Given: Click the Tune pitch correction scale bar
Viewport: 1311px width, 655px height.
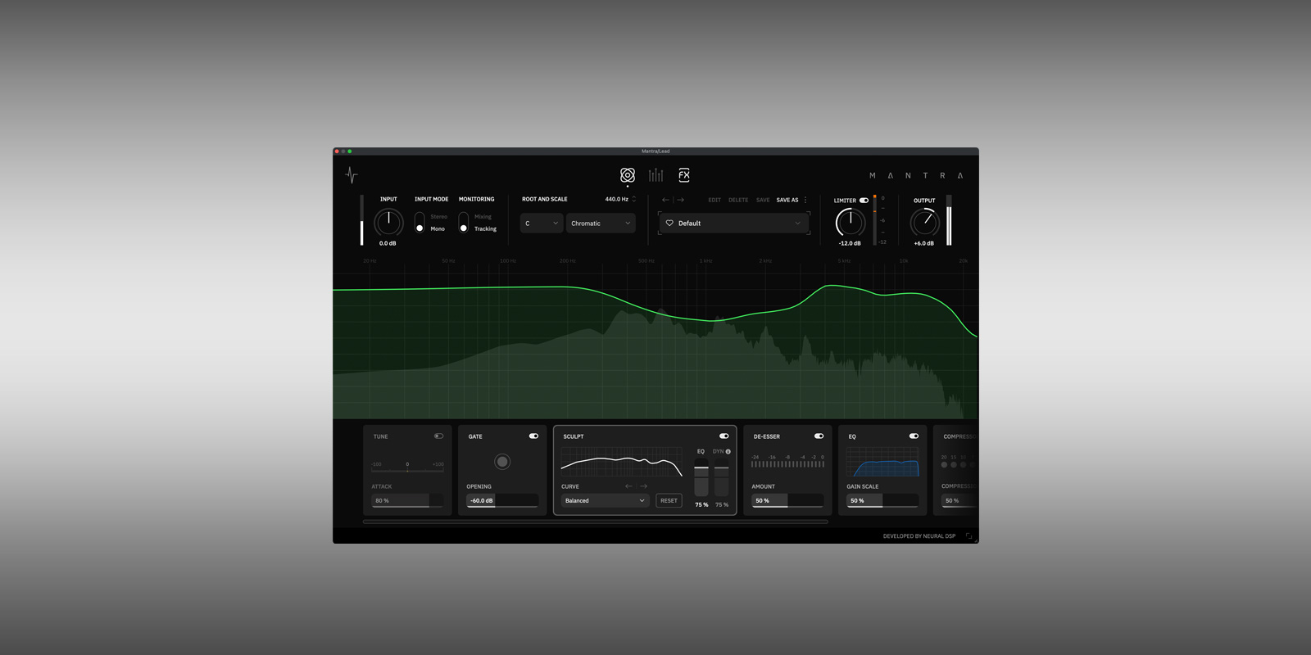Looking at the screenshot, I should coord(407,470).
